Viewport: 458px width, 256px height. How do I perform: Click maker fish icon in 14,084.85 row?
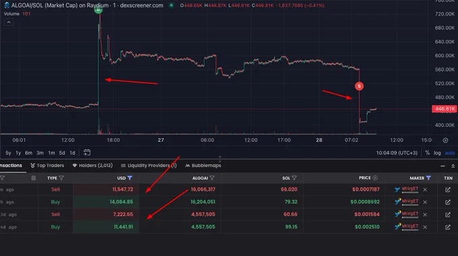click(397, 201)
